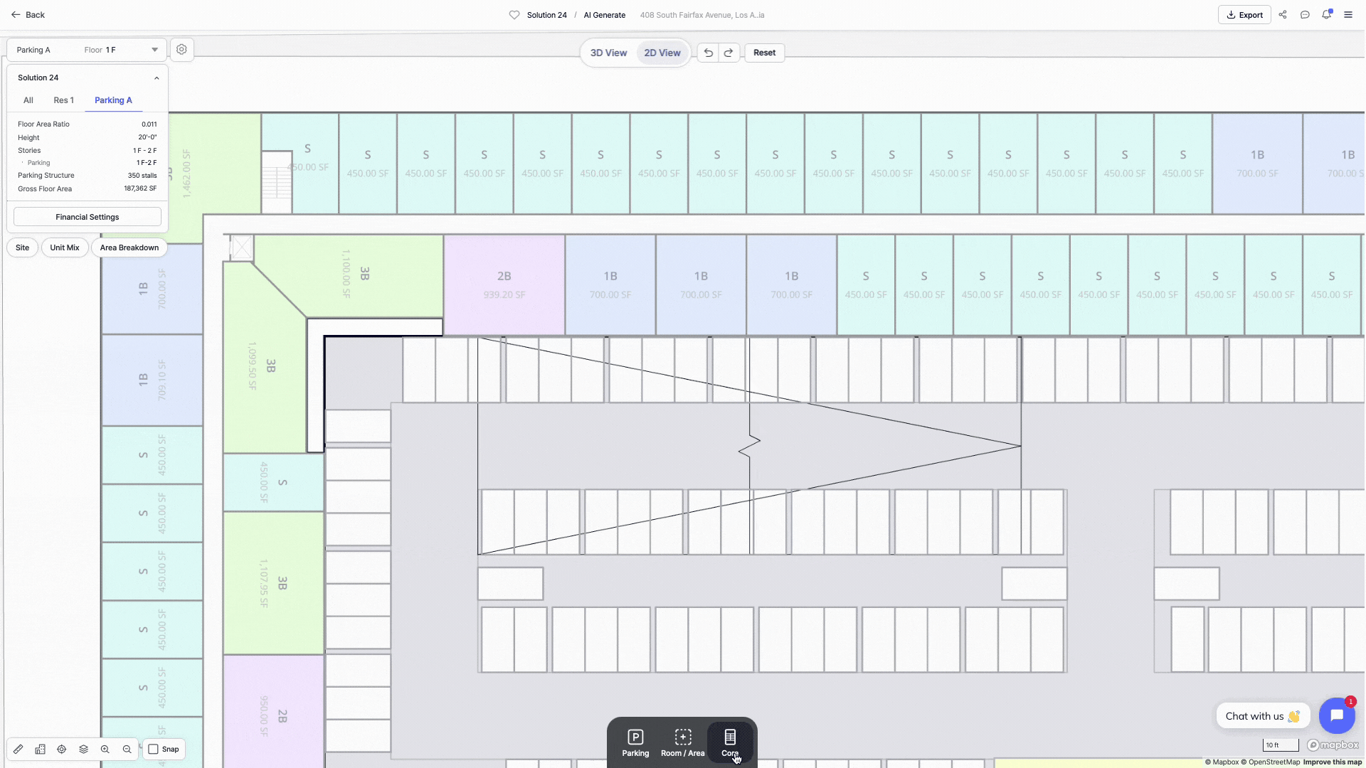Select the ruler measure tool

[18, 749]
